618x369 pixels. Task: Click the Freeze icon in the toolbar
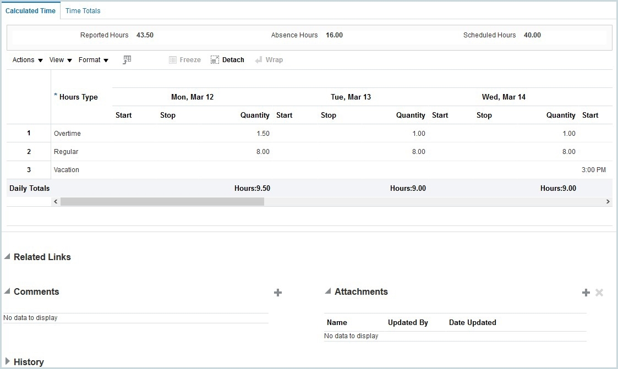pos(185,59)
